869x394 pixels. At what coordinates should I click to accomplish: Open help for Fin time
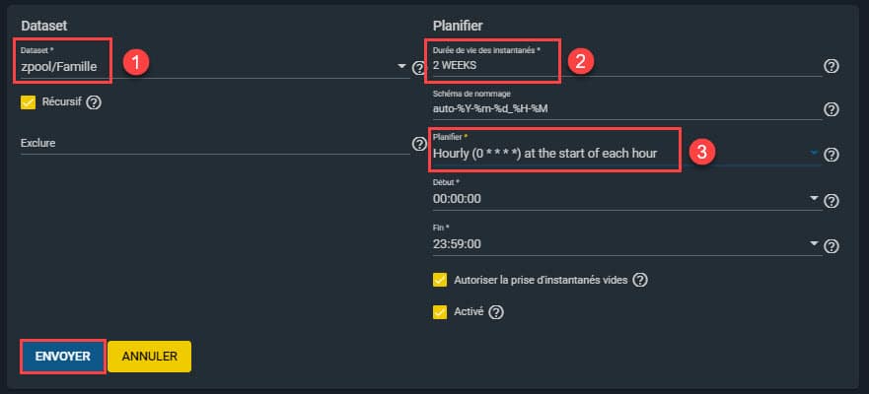point(831,246)
